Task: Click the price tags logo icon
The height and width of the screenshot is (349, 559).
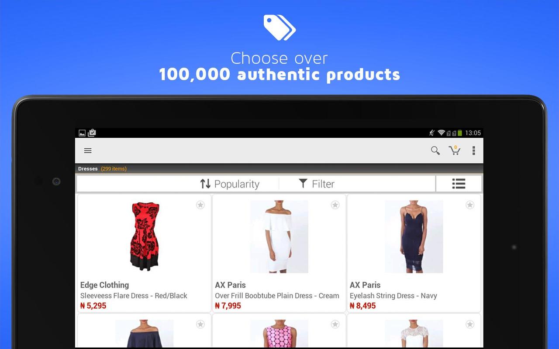Action: click(x=279, y=27)
